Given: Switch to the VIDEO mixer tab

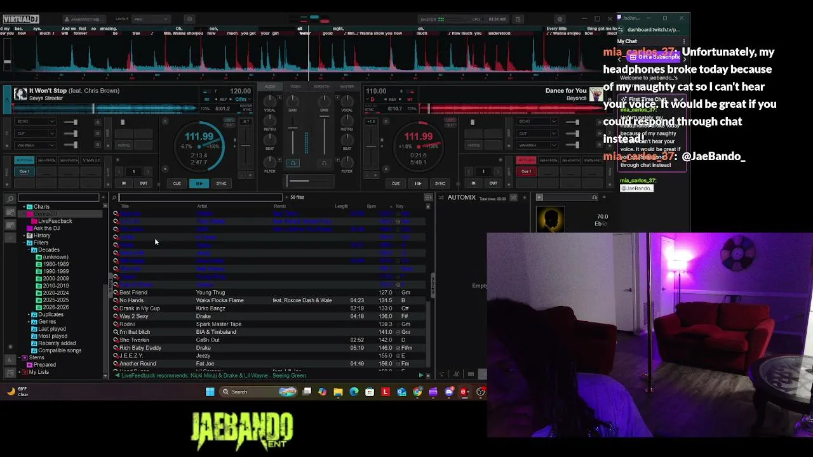Looking at the screenshot, I should click(x=295, y=86).
